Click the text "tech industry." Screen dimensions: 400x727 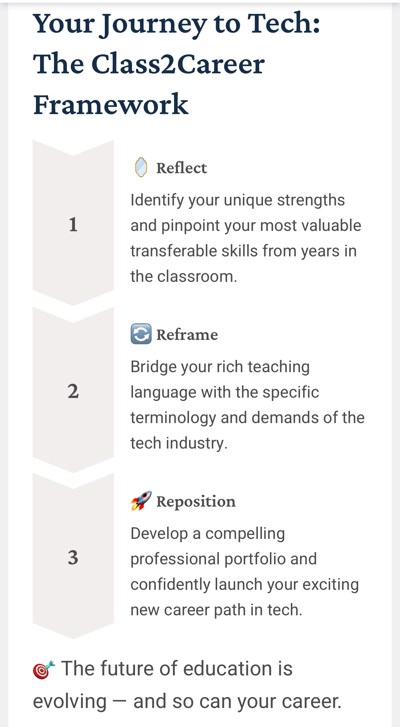click(179, 443)
